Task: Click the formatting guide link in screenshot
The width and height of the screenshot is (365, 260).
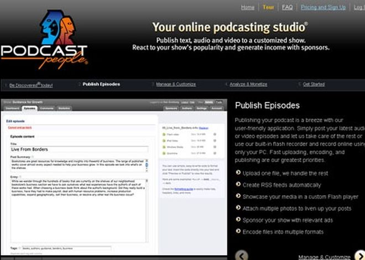Action: point(184,189)
